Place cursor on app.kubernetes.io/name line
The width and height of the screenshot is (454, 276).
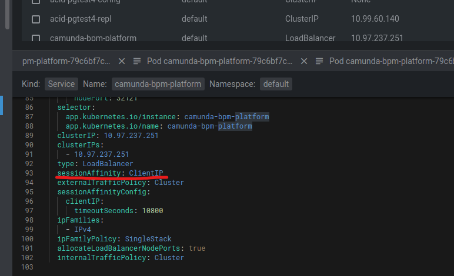(159, 126)
